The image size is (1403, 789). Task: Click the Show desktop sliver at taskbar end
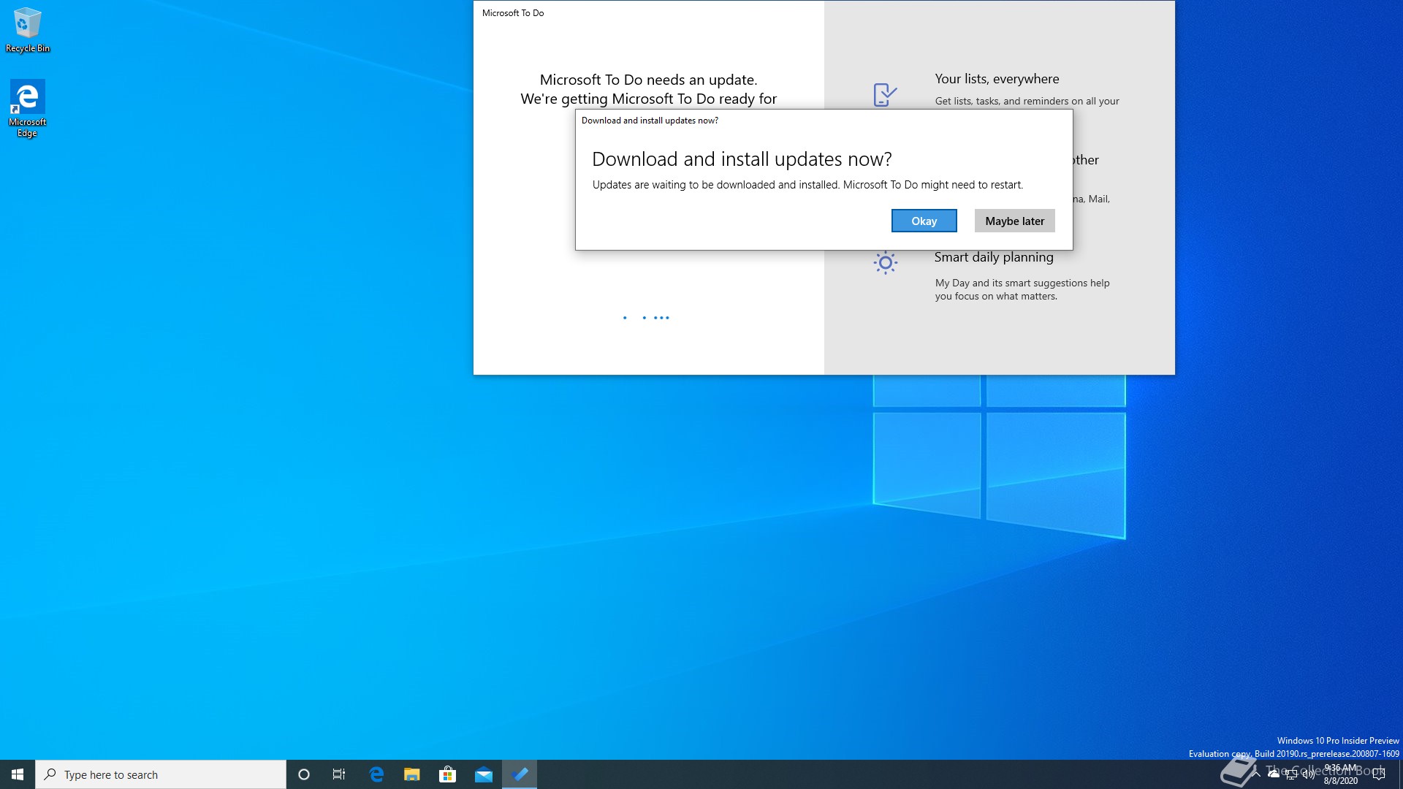coord(1400,774)
